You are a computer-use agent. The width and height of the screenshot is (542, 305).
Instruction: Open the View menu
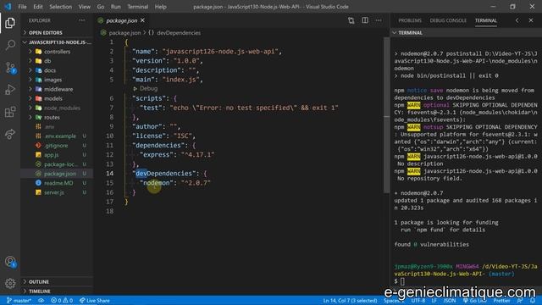pyautogui.click(x=85, y=7)
